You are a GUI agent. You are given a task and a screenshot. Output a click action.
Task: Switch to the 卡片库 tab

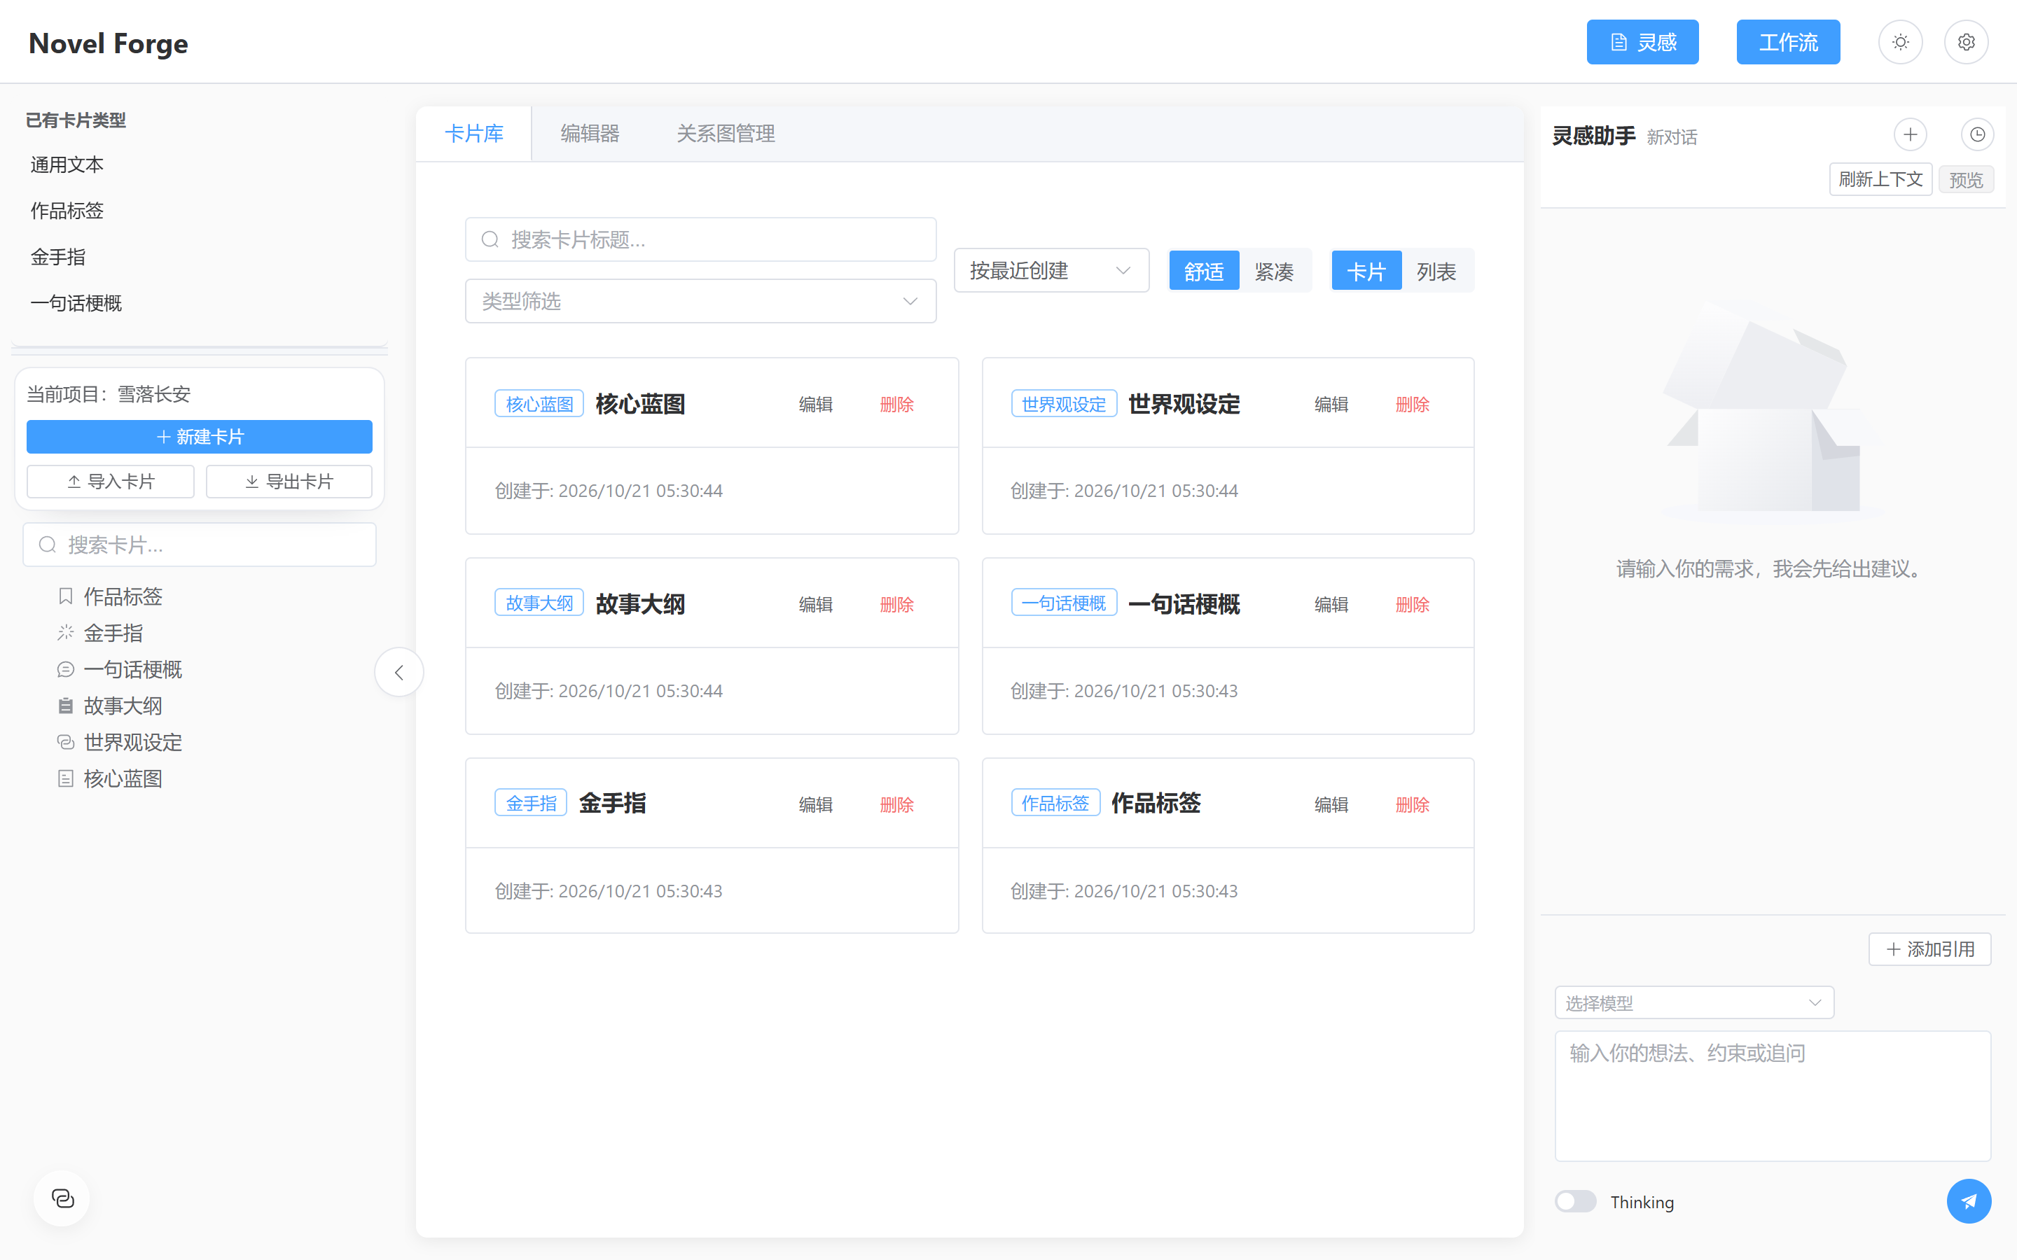473,133
